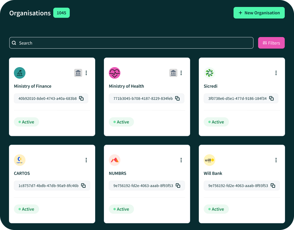
Task: Open Ministry of Finance three-dot menu
Action: (x=86, y=73)
